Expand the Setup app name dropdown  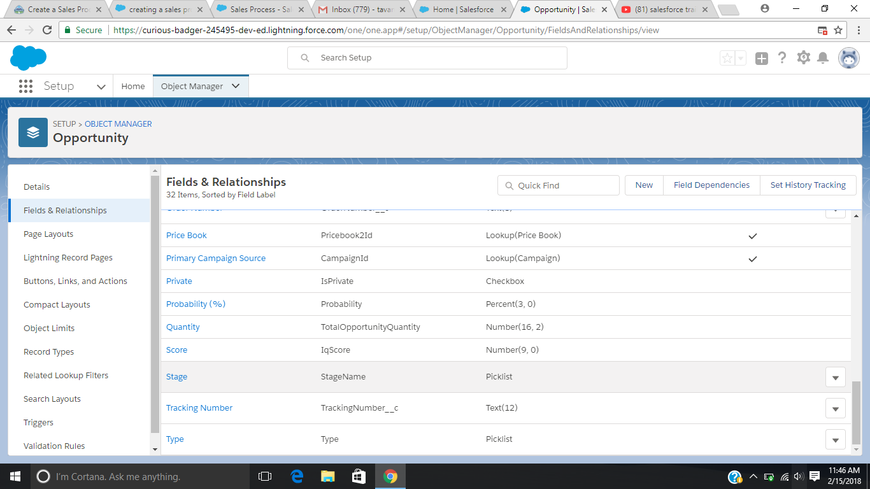[101, 87]
